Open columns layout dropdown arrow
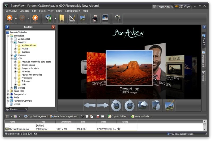The width and height of the screenshot is (212, 141). 19,116
